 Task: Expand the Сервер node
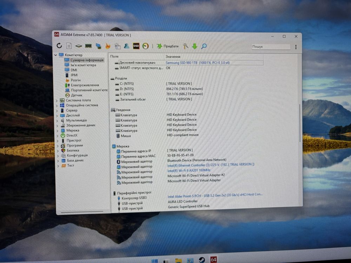(57, 111)
